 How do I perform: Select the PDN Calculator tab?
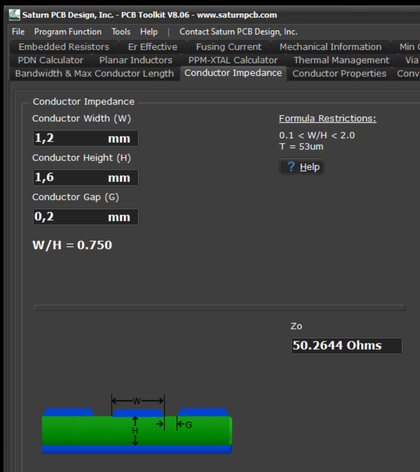click(51, 60)
